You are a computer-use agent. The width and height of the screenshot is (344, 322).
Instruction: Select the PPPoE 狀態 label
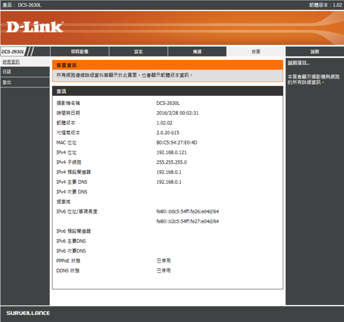coord(68,261)
